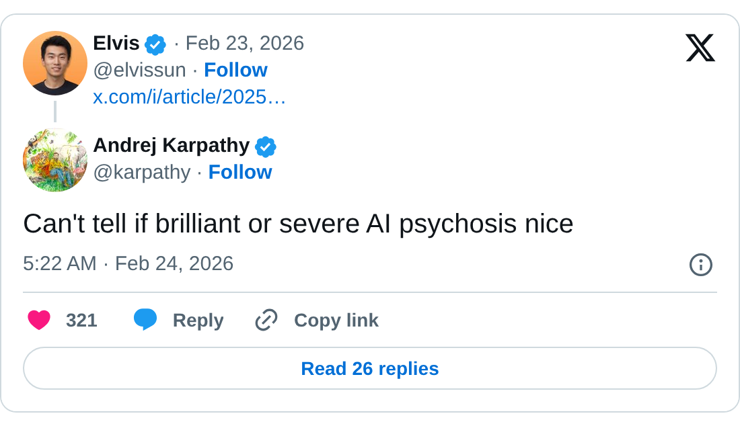Open Andrej Karpathy's profile picture
Screen dimensions: 740x426
click(55, 160)
